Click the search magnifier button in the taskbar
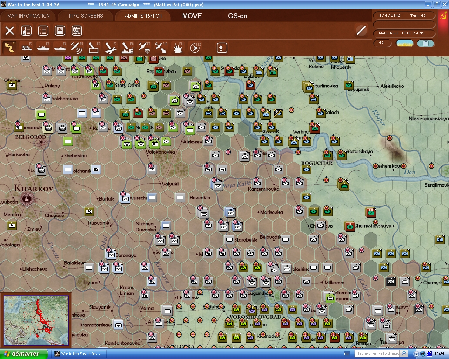The image size is (449, 359). [404, 354]
